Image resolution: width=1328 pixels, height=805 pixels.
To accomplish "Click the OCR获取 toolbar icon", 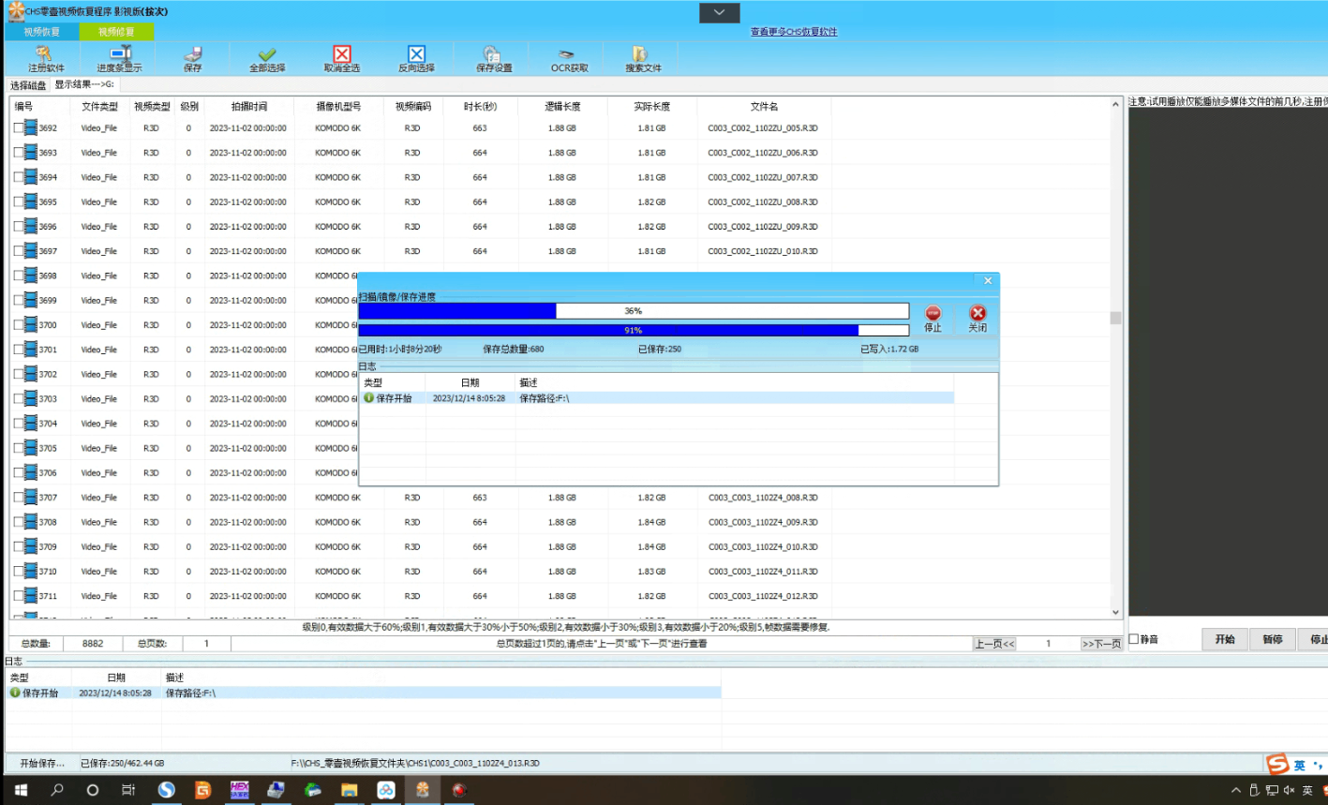I will click(x=569, y=58).
